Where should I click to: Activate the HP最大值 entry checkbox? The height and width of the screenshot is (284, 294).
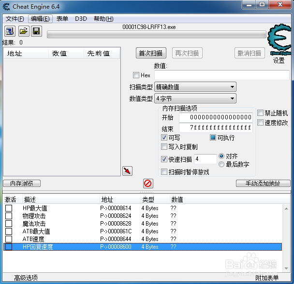(9, 208)
